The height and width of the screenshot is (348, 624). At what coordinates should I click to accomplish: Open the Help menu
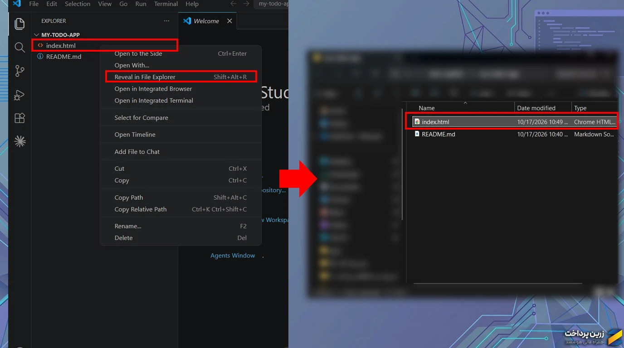(192, 4)
